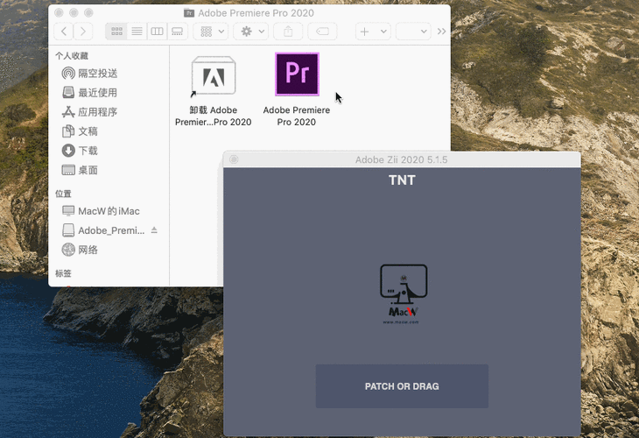This screenshot has height=438, width=639.
Task: Open Applications (应用程序) in sidebar
Action: click(x=89, y=112)
